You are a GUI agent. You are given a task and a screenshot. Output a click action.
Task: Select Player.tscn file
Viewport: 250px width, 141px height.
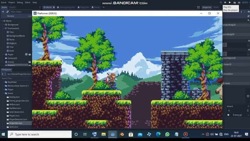click(14, 116)
